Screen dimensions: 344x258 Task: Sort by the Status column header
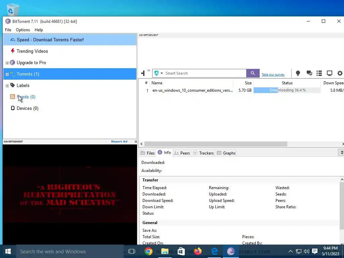tap(287, 83)
